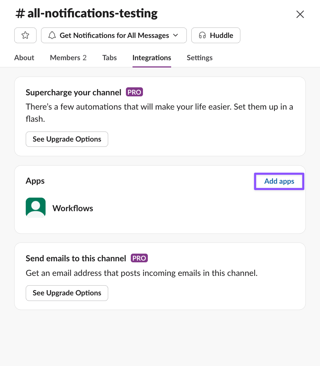This screenshot has width=320, height=366.
Task: Click the Send emails to this channel heading
Action: point(76,258)
